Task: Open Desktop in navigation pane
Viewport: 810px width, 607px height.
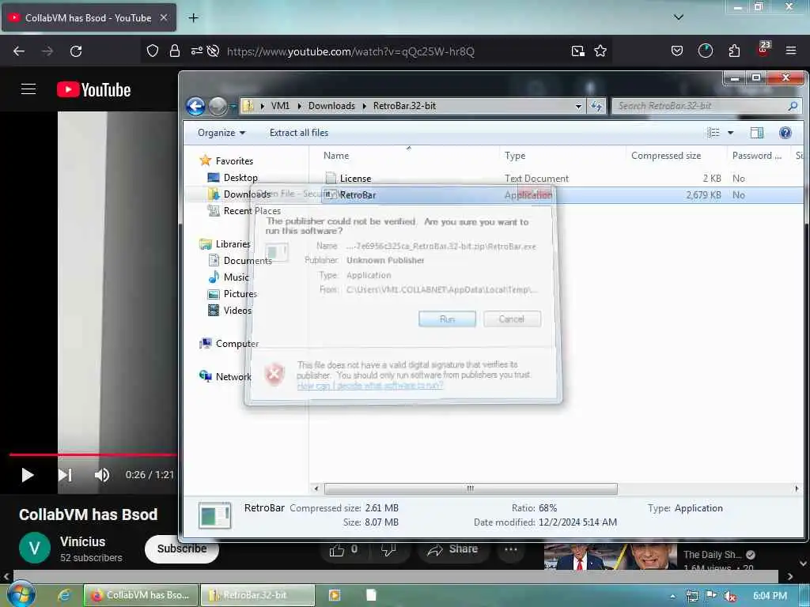Action: coord(240,178)
